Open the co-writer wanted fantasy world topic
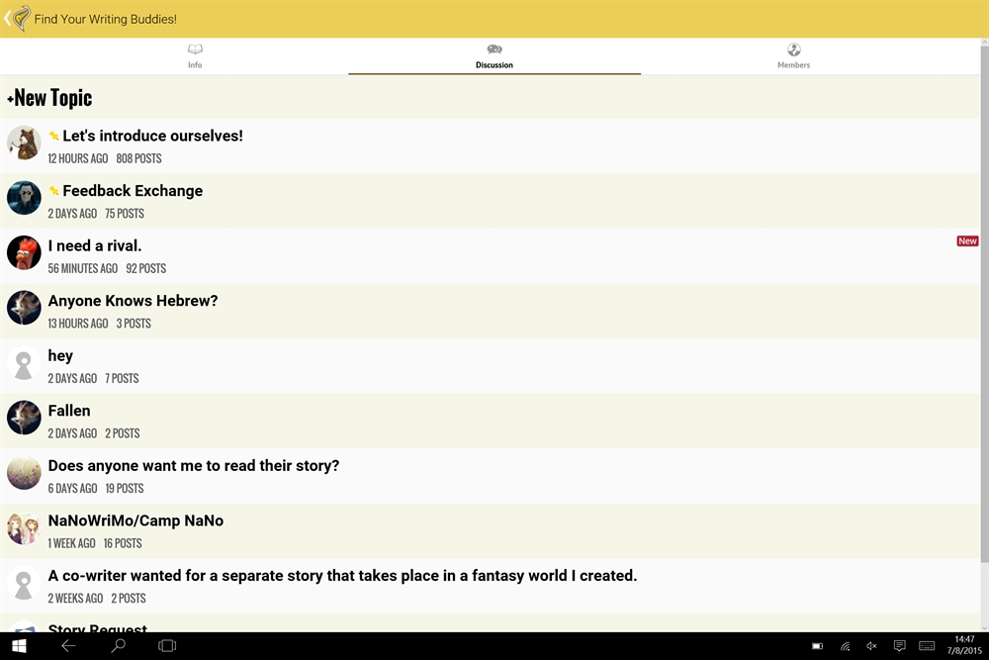This screenshot has width=989, height=660. tap(342, 576)
